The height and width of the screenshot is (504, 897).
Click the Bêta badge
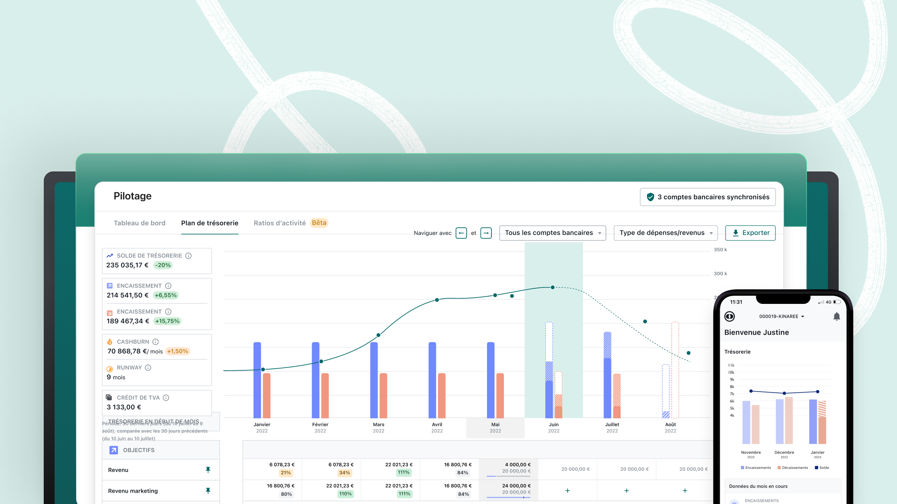coord(319,223)
